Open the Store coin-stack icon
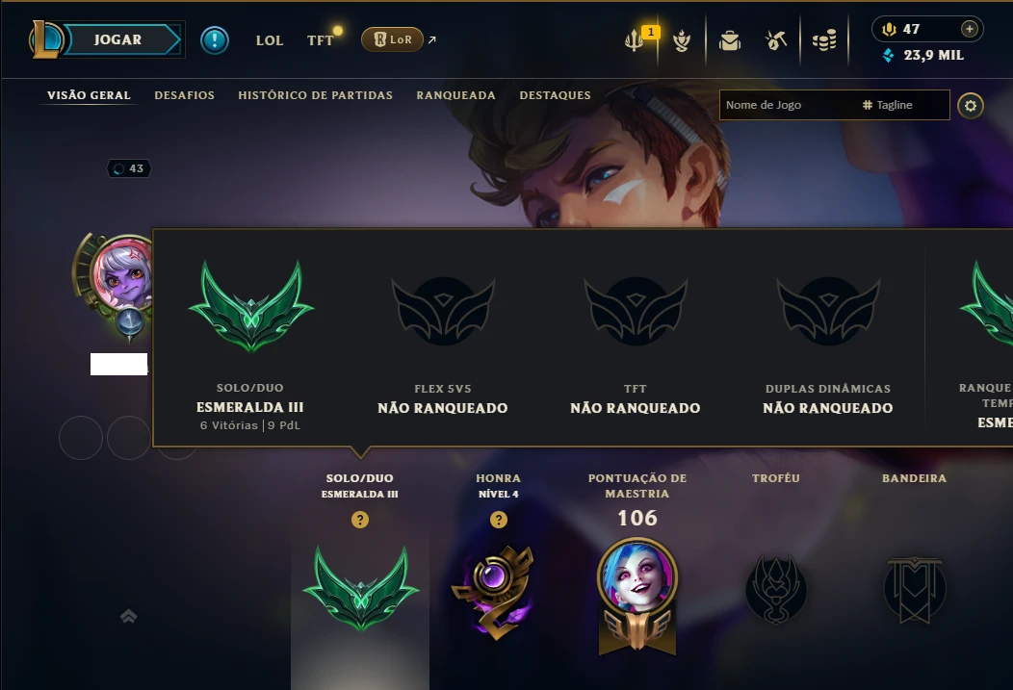Screen dimensions: 1013x690 point(824,40)
